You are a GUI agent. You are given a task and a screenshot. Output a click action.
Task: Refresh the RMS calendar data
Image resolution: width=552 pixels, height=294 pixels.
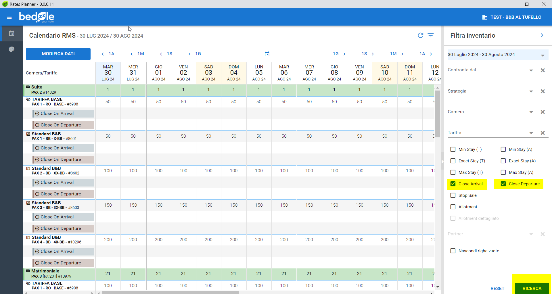pos(420,35)
